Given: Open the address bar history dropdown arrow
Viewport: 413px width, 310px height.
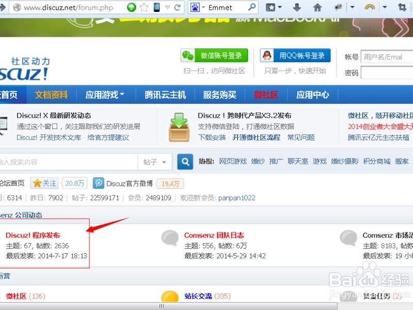Looking at the screenshot, I should (x=167, y=7).
